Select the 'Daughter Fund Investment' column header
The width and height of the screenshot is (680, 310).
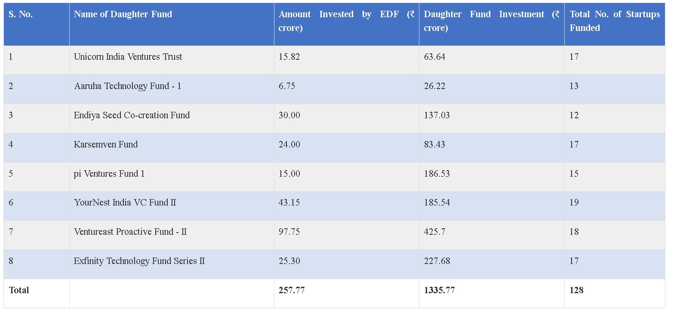pyautogui.click(x=491, y=21)
